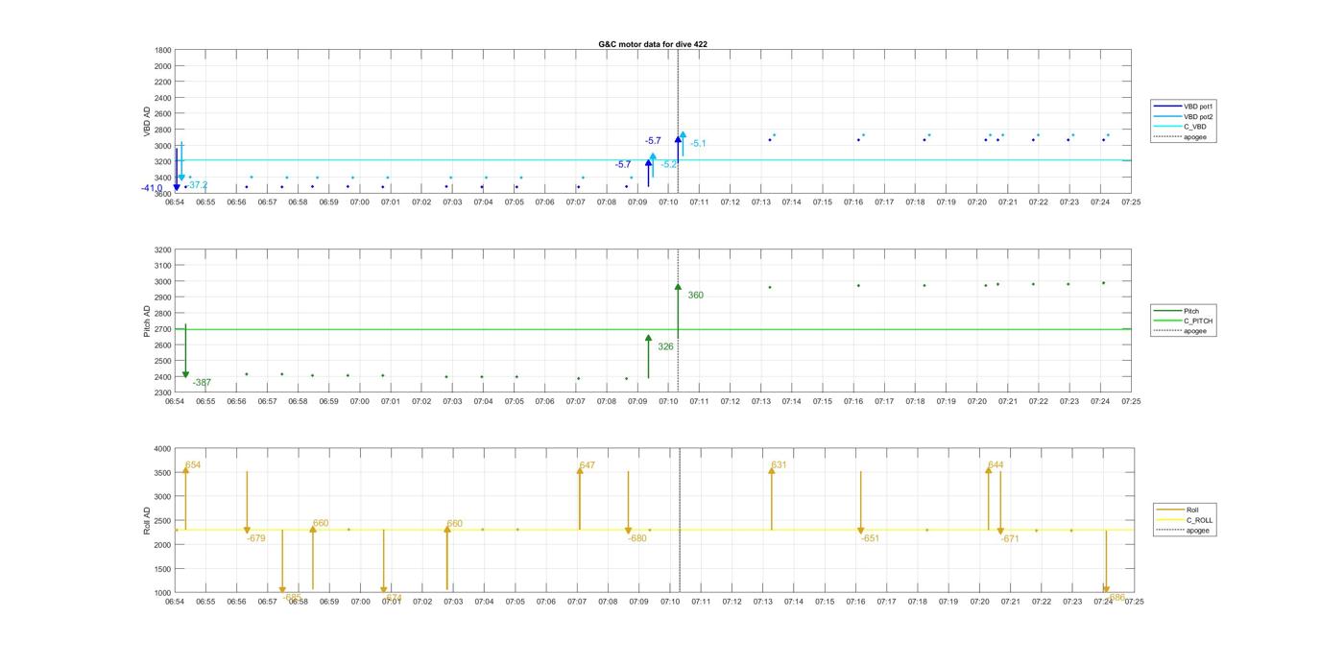Click the '-651' roll data label
Screen dimensions: 1344x665
[x=870, y=538]
